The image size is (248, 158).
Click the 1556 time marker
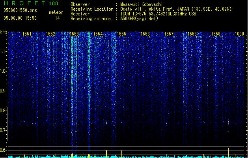(x=145, y=34)
